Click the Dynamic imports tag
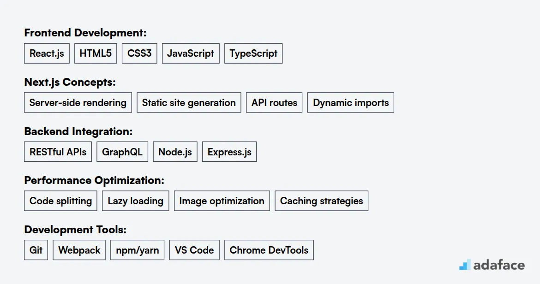Viewport: 540px width, 284px height. click(351, 102)
